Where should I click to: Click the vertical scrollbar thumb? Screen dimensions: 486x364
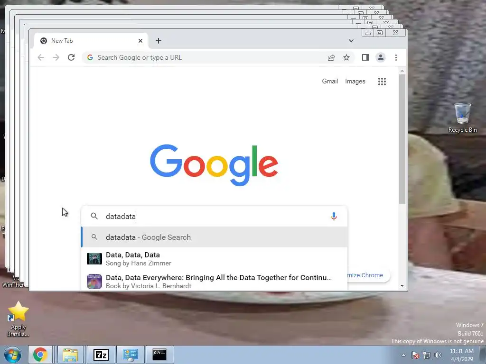point(402,139)
